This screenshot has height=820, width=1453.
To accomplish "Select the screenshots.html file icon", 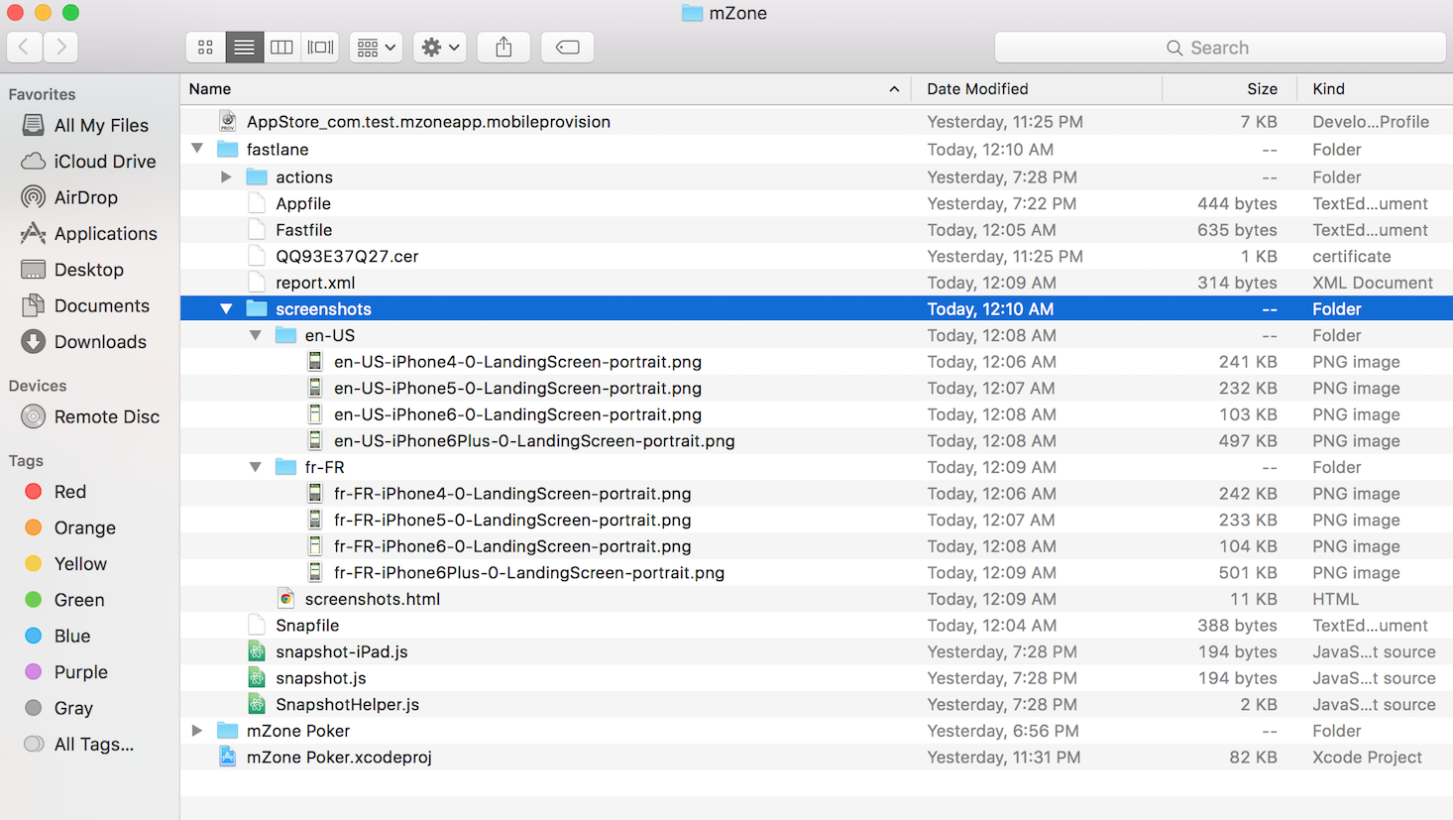I will coord(285,599).
